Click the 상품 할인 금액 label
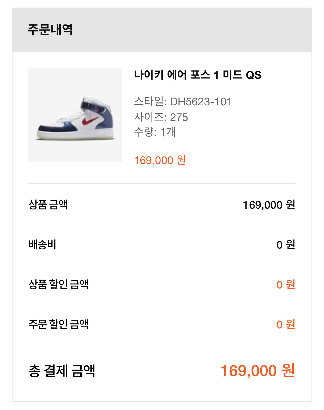Image resolution: width=324 pixels, height=410 pixels. 58,284
